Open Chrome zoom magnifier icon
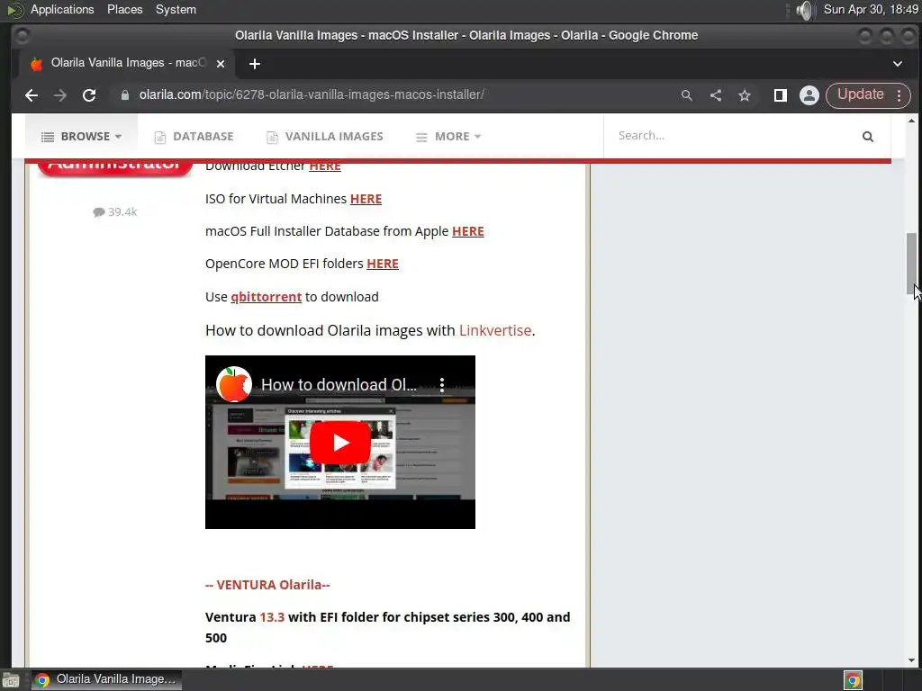Screen dimensions: 922x691 click(686, 95)
